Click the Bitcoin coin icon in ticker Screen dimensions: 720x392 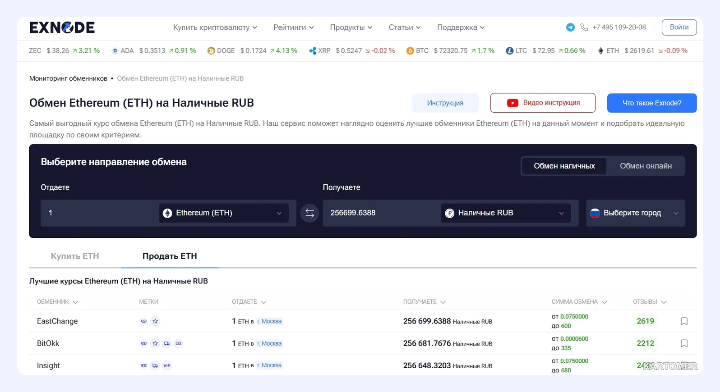pyautogui.click(x=410, y=51)
